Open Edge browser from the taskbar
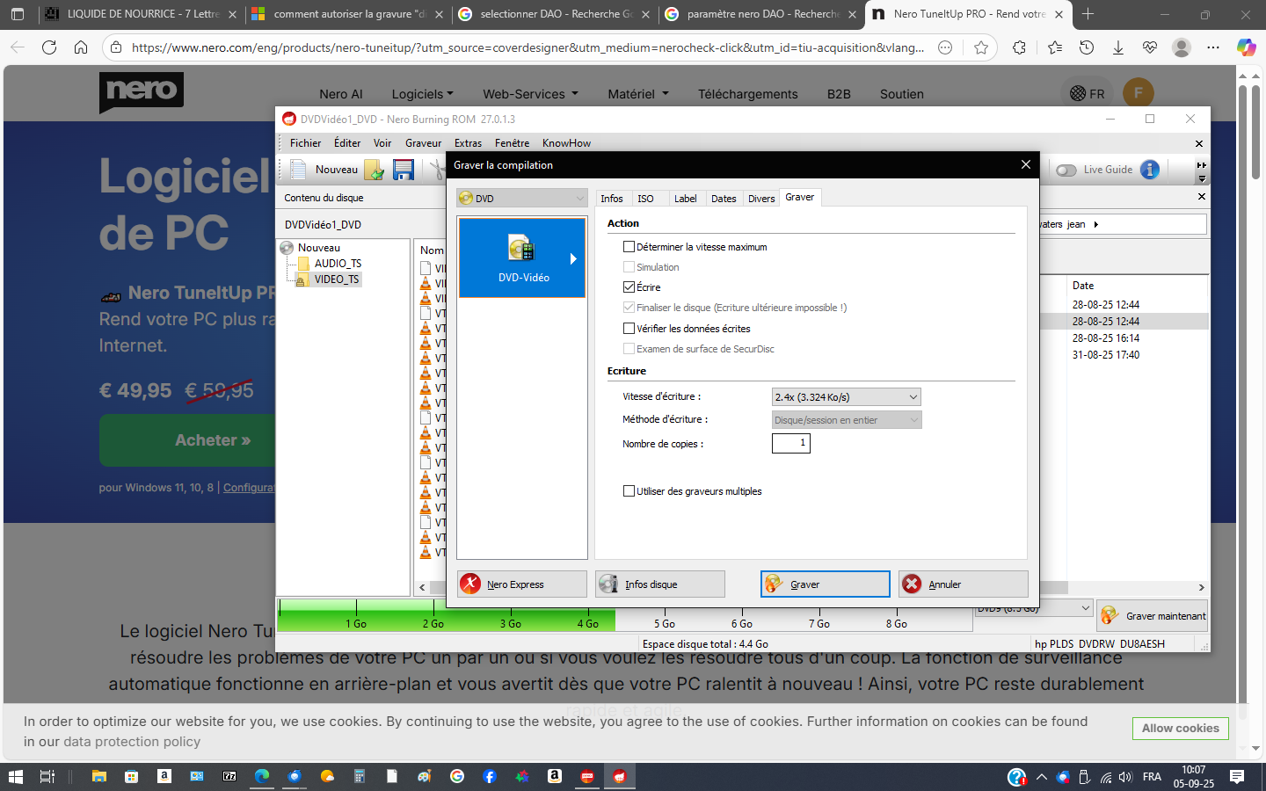The height and width of the screenshot is (791, 1266). [262, 776]
